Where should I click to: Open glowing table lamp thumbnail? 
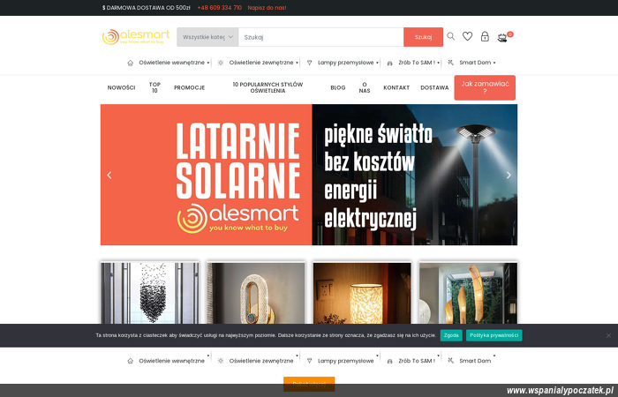click(x=362, y=294)
